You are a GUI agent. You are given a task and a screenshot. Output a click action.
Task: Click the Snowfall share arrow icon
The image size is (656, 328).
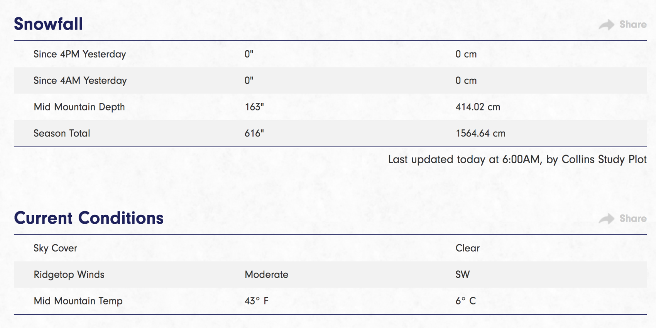pyautogui.click(x=606, y=25)
